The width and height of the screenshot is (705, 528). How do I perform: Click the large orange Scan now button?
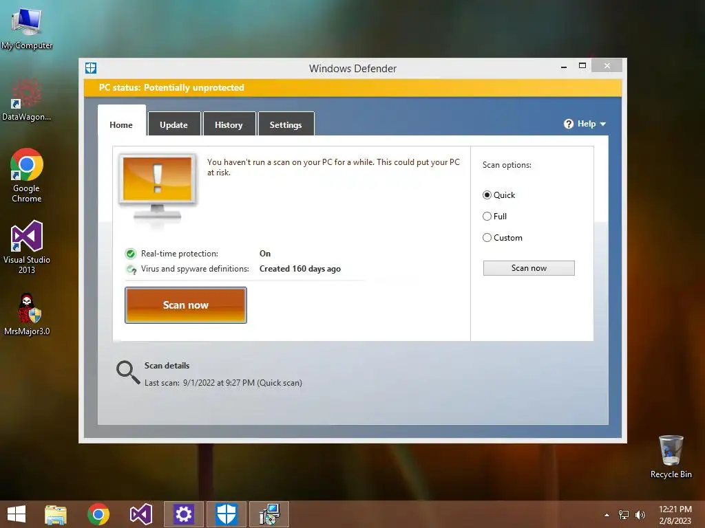click(x=186, y=305)
